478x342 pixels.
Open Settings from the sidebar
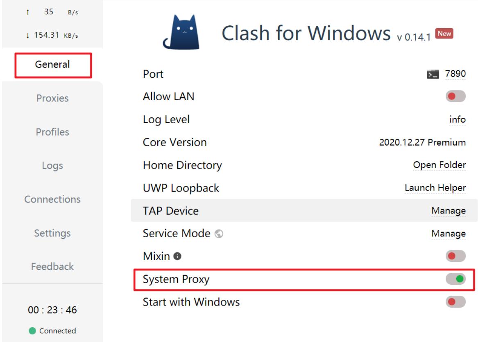pyautogui.click(x=52, y=233)
